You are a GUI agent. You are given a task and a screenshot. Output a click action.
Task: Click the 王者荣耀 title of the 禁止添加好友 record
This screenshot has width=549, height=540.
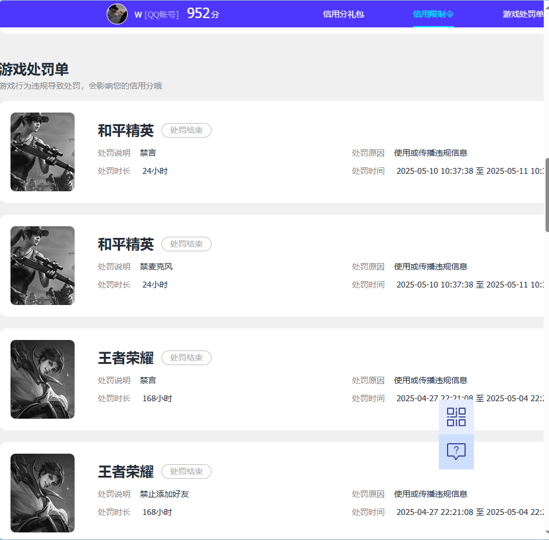pos(126,472)
